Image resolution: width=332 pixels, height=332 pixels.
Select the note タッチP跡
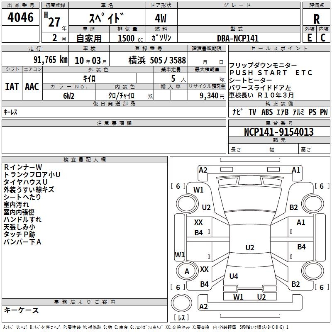tap(20, 234)
